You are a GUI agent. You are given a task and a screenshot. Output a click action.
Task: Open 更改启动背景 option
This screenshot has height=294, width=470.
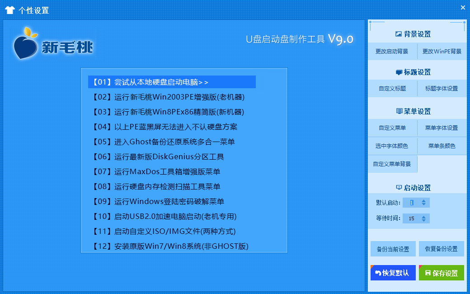click(x=392, y=51)
